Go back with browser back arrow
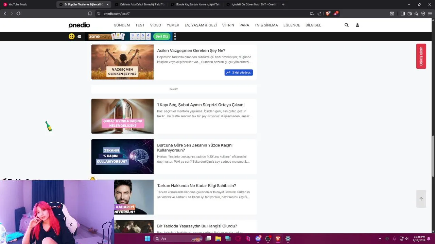Image resolution: width=435 pixels, height=244 pixels. [x=5, y=14]
